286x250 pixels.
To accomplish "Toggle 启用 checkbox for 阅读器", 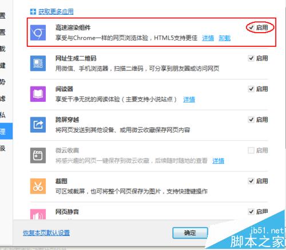I will [251, 89].
